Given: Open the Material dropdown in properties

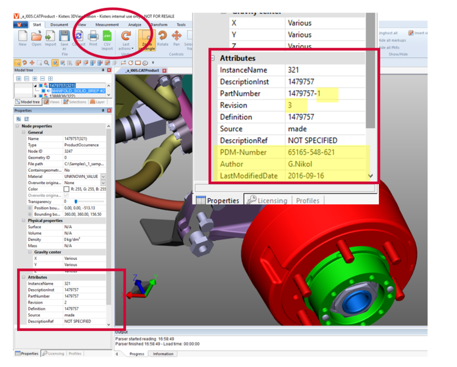Looking at the screenshot, I should (x=103, y=177).
